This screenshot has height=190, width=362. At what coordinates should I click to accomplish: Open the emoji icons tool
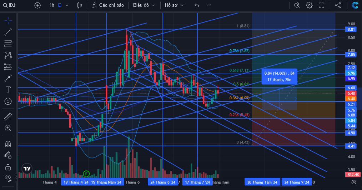pos(8,101)
